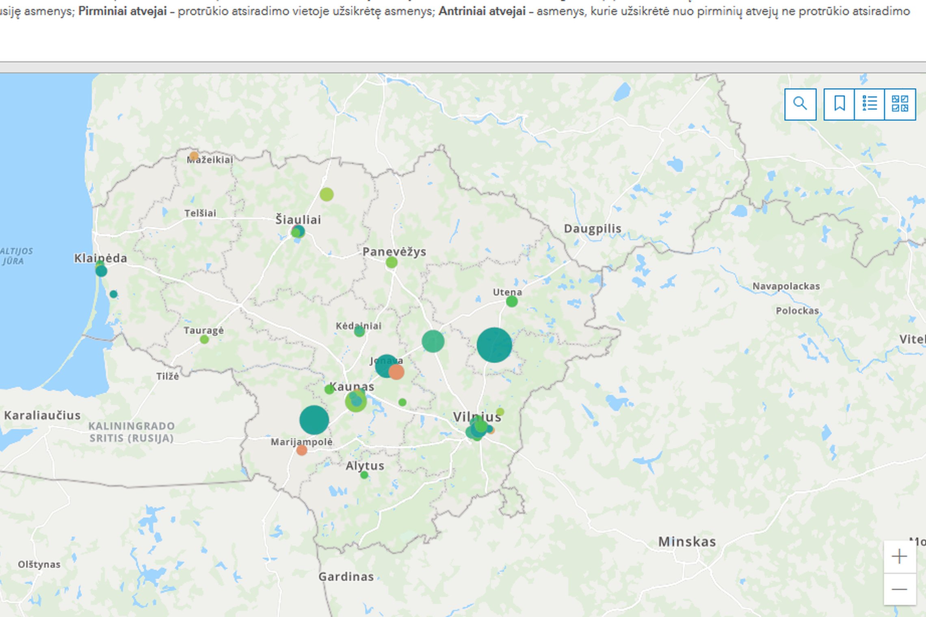Open the map search tool
The image size is (926, 617).
pos(800,104)
